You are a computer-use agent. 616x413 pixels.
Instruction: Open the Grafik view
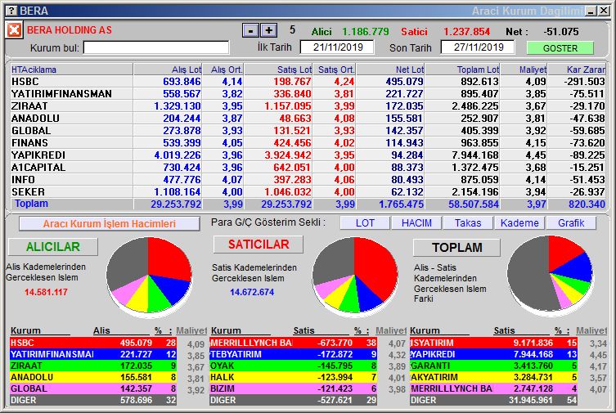[x=571, y=223]
